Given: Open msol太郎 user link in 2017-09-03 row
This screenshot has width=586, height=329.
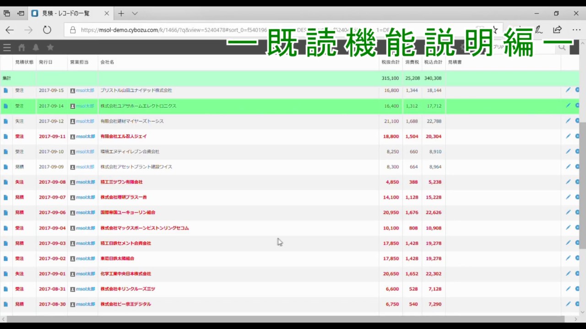Looking at the screenshot, I should [85, 243].
